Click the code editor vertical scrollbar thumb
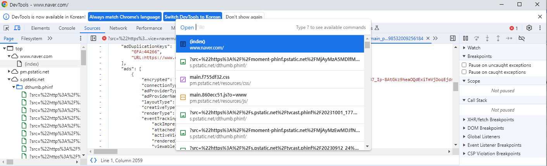 point(456,87)
